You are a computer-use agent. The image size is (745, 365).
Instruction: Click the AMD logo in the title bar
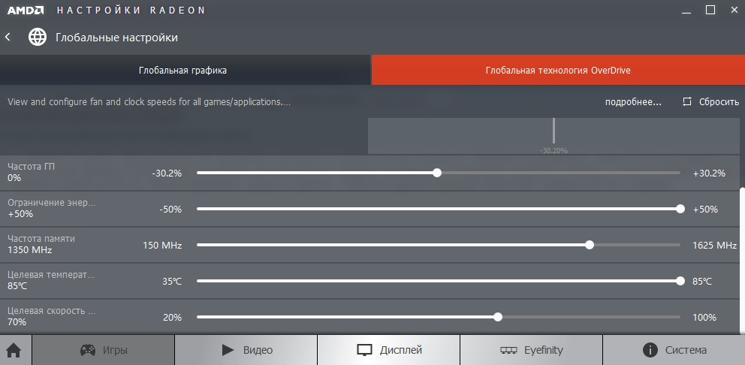[26, 10]
